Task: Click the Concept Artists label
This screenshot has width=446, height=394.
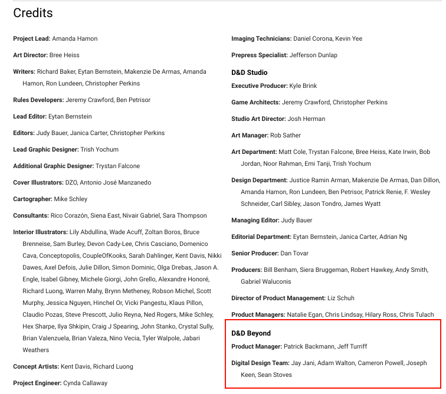Action: [36, 366]
